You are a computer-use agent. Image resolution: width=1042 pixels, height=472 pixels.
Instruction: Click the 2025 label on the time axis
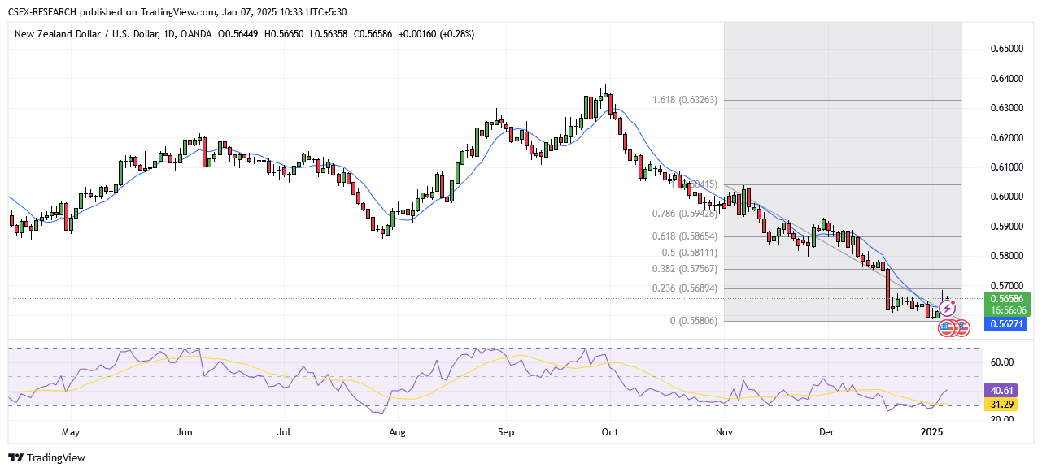pos(934,433)
